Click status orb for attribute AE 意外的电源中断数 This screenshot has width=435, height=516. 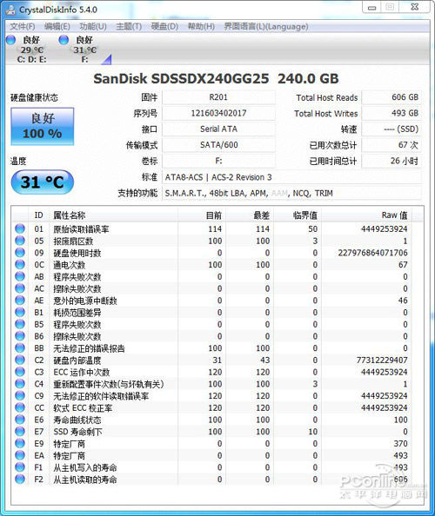pyautogui.click(x=20, y=300)
